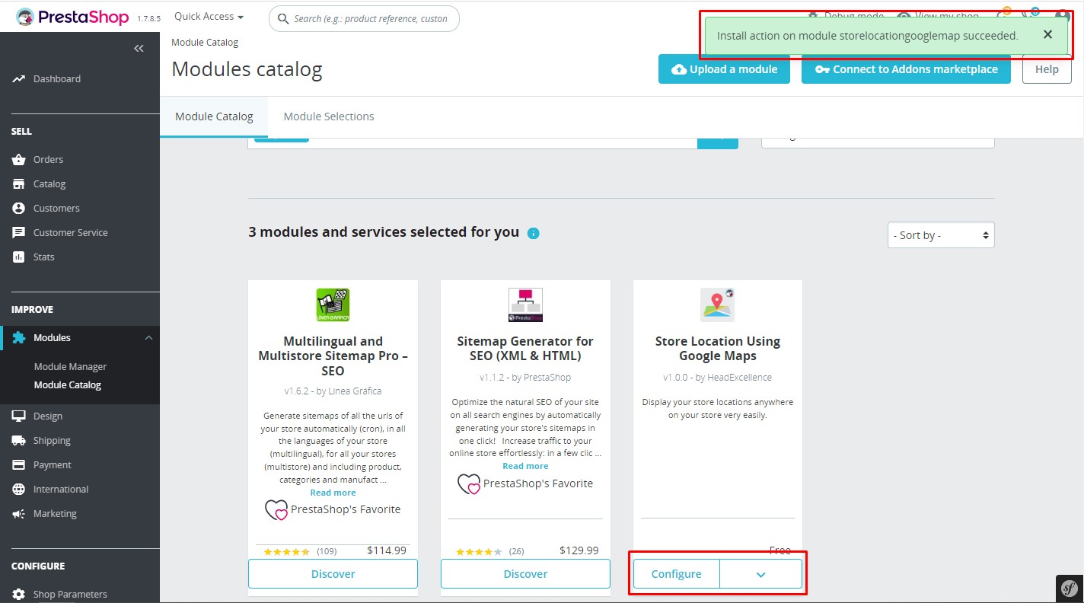Image resolution: width=1084 pixels, height=603 pixels.
Task: Click the $114.99 price
Action: (x=387, y=550)
